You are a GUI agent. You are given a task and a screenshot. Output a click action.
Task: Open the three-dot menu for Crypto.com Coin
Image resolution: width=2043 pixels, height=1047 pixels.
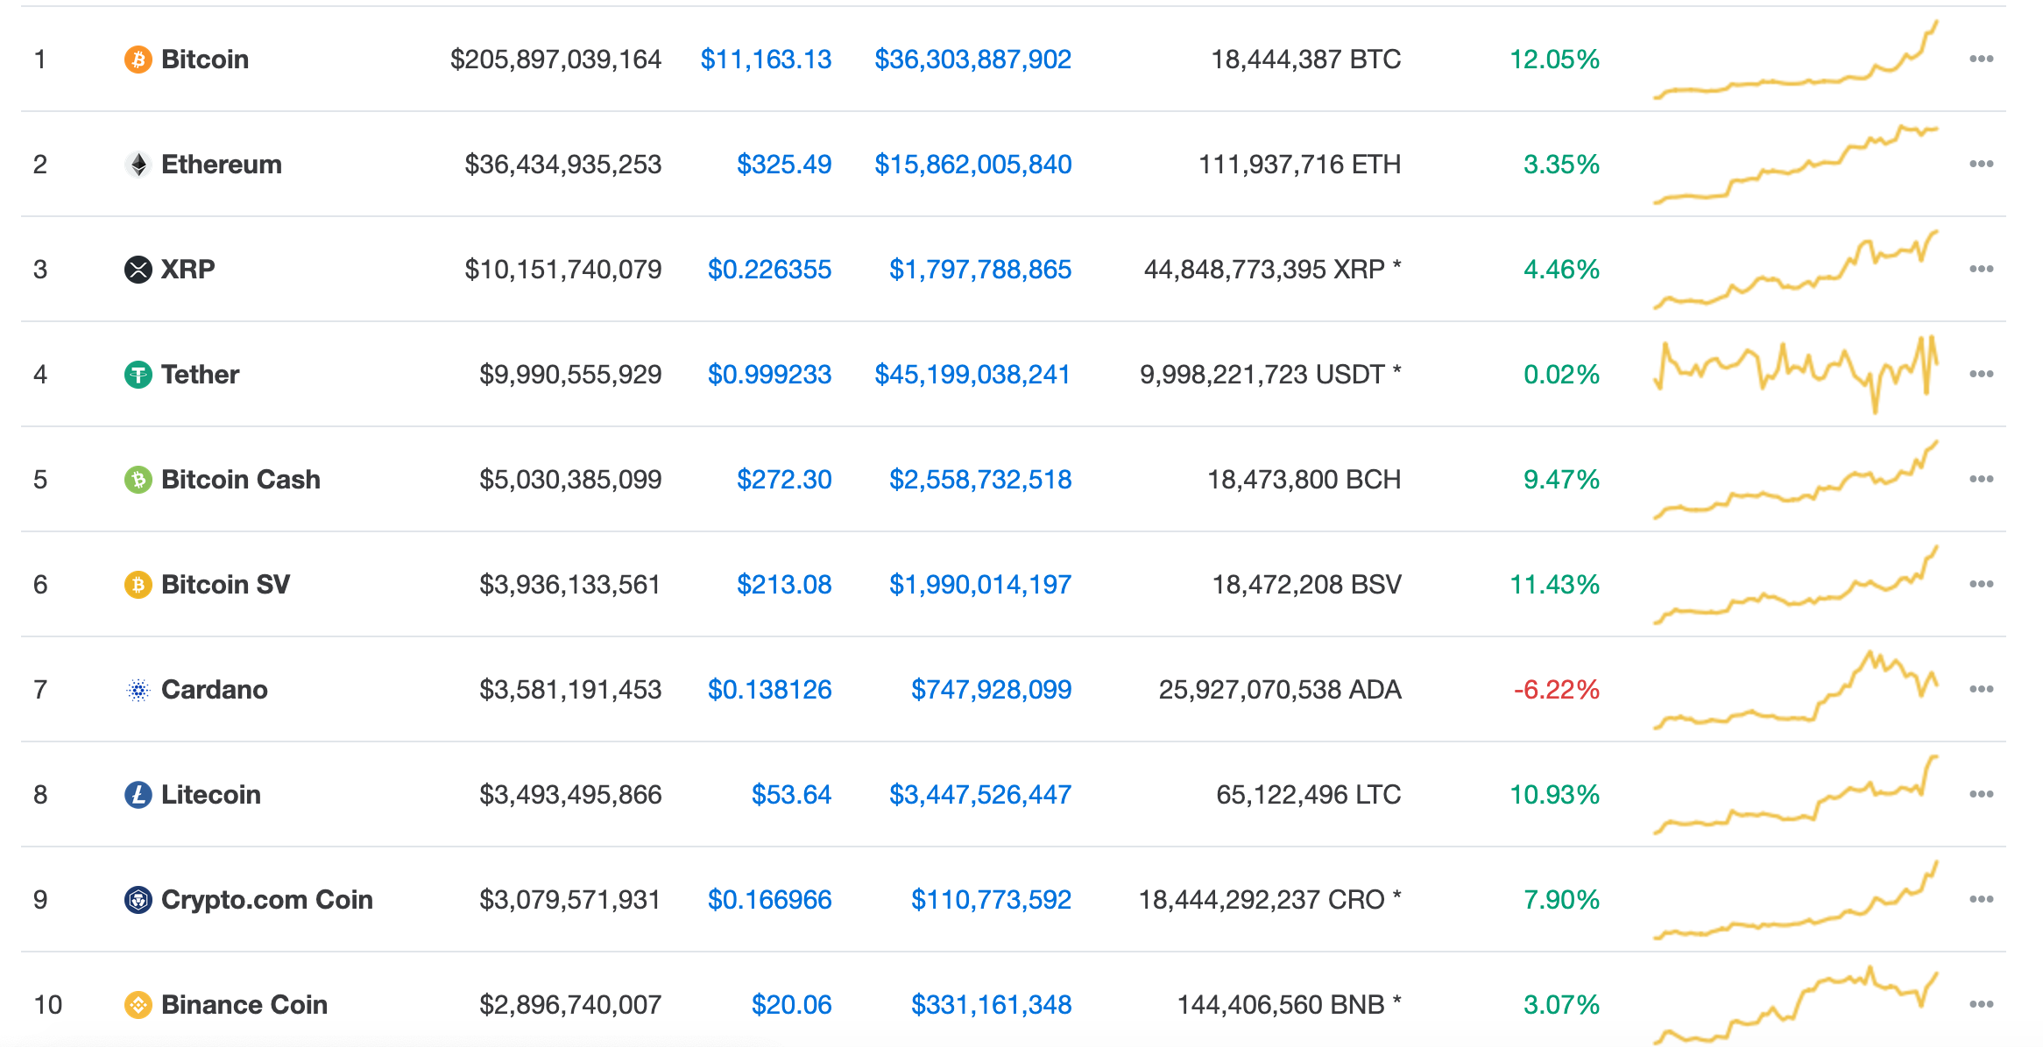pyautogui.click(x=1981, y=900)
